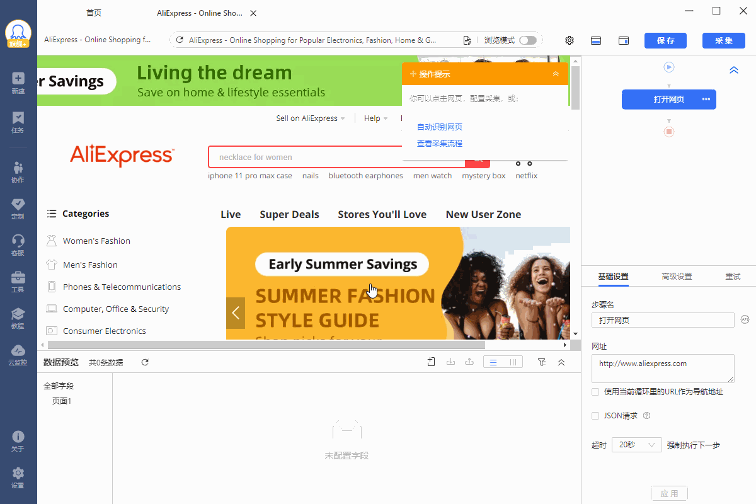
Task: Switch to the 高级设置 tab
Action: click(x=677, y=277)
